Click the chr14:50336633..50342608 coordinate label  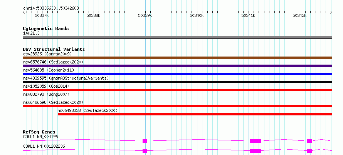click(x=51, y=8)
